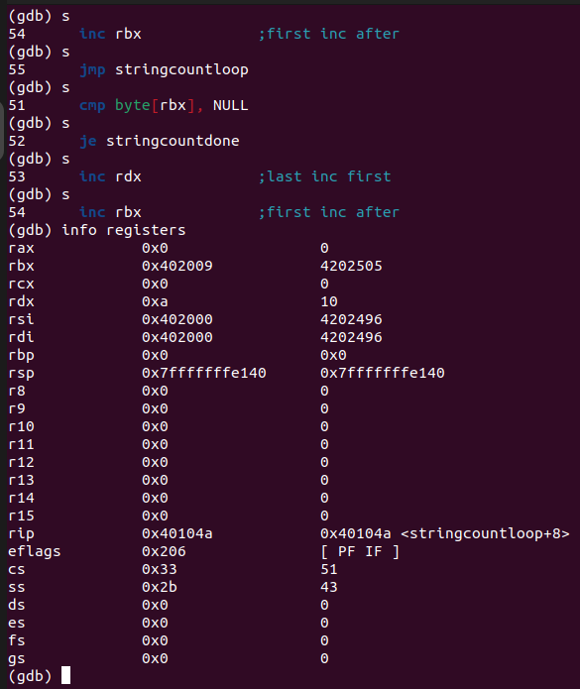Click the 'jmp stringcountloop' line
The width and height of the screenshot is (580, 689).
pos(164,69)
